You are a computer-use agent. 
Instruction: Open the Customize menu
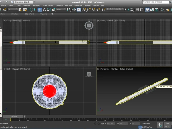(x=78, y=5)
